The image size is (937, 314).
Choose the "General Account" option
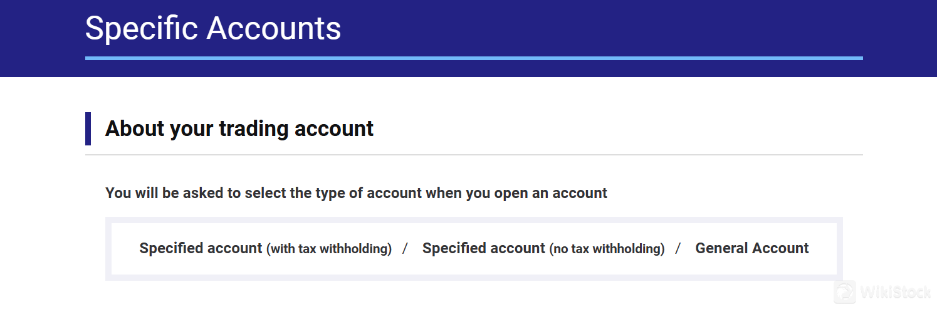[x=752, y=248]
